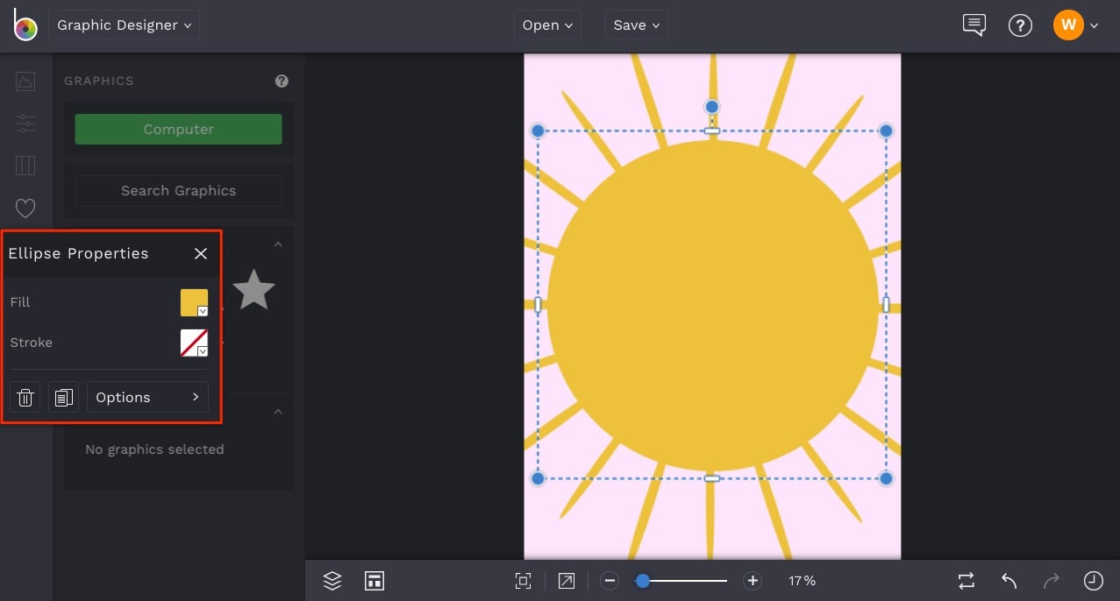Image resolution: width=1120 pixels, height=601 pixels.
Task: Open the feedback chat icon
Action: click(x=973, y=25)
